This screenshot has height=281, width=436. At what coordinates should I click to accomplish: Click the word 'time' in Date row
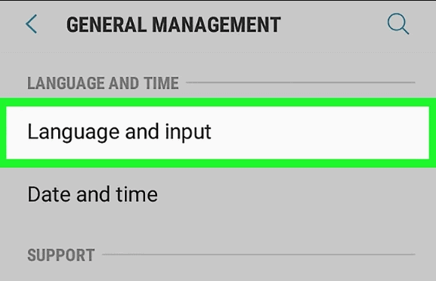(x=137, y=194)
